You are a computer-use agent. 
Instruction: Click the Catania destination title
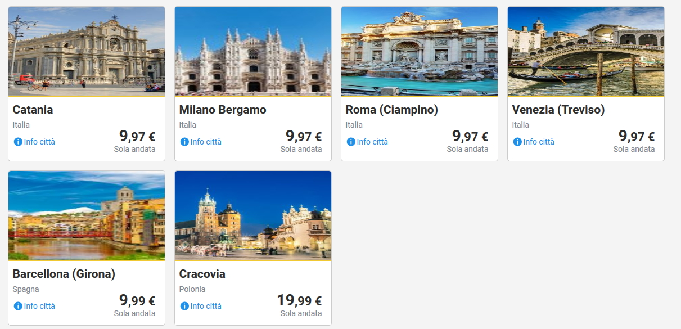coord(33,110)
